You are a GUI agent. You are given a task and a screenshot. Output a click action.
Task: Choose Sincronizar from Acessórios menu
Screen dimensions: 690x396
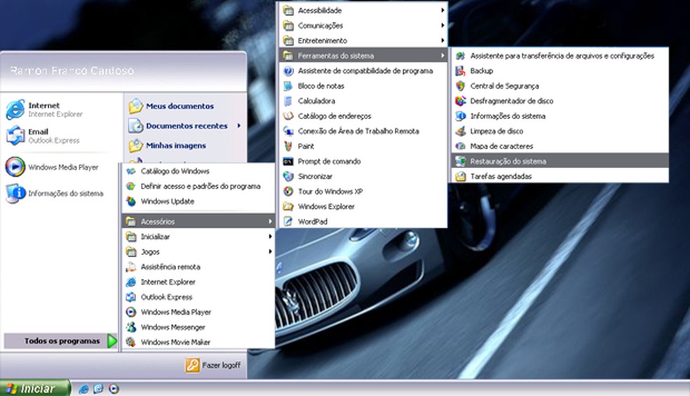pos(363,177)
